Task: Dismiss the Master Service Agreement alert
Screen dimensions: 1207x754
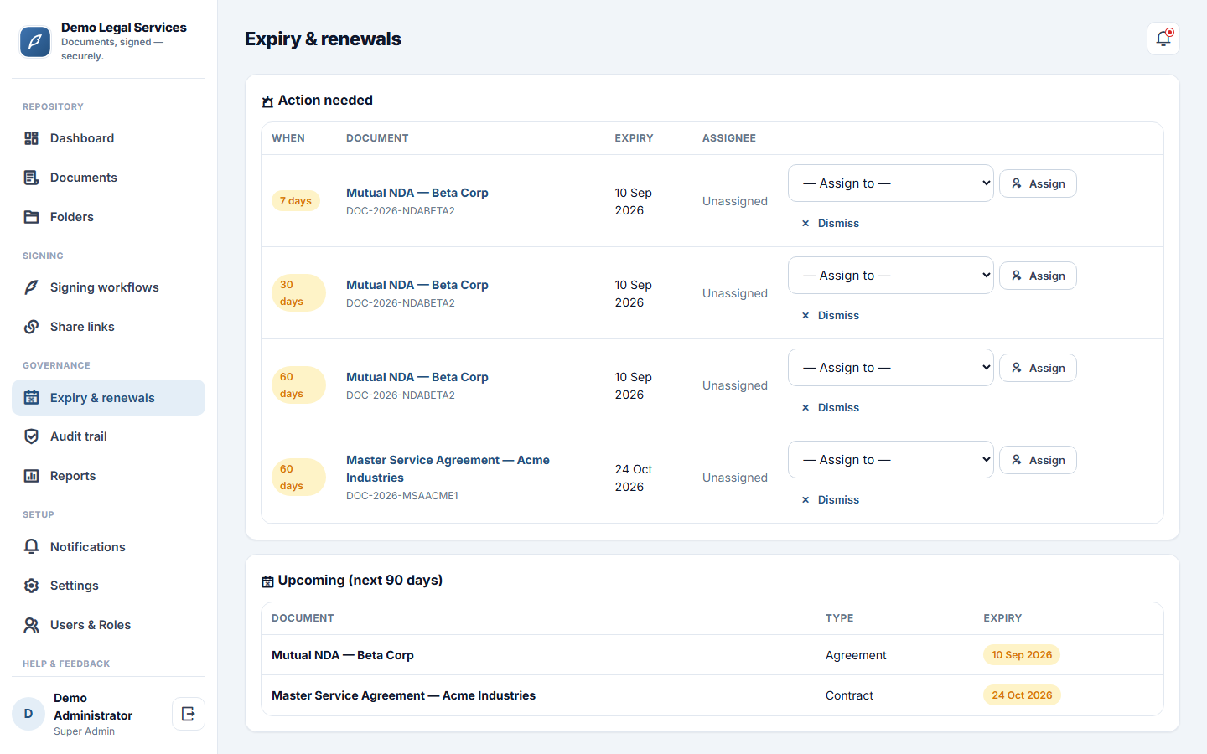Action: coord(831,500)
